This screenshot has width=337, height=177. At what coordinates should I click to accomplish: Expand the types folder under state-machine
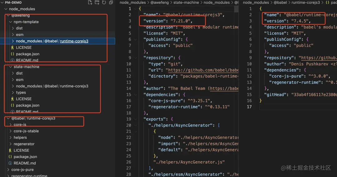(13, 92)
